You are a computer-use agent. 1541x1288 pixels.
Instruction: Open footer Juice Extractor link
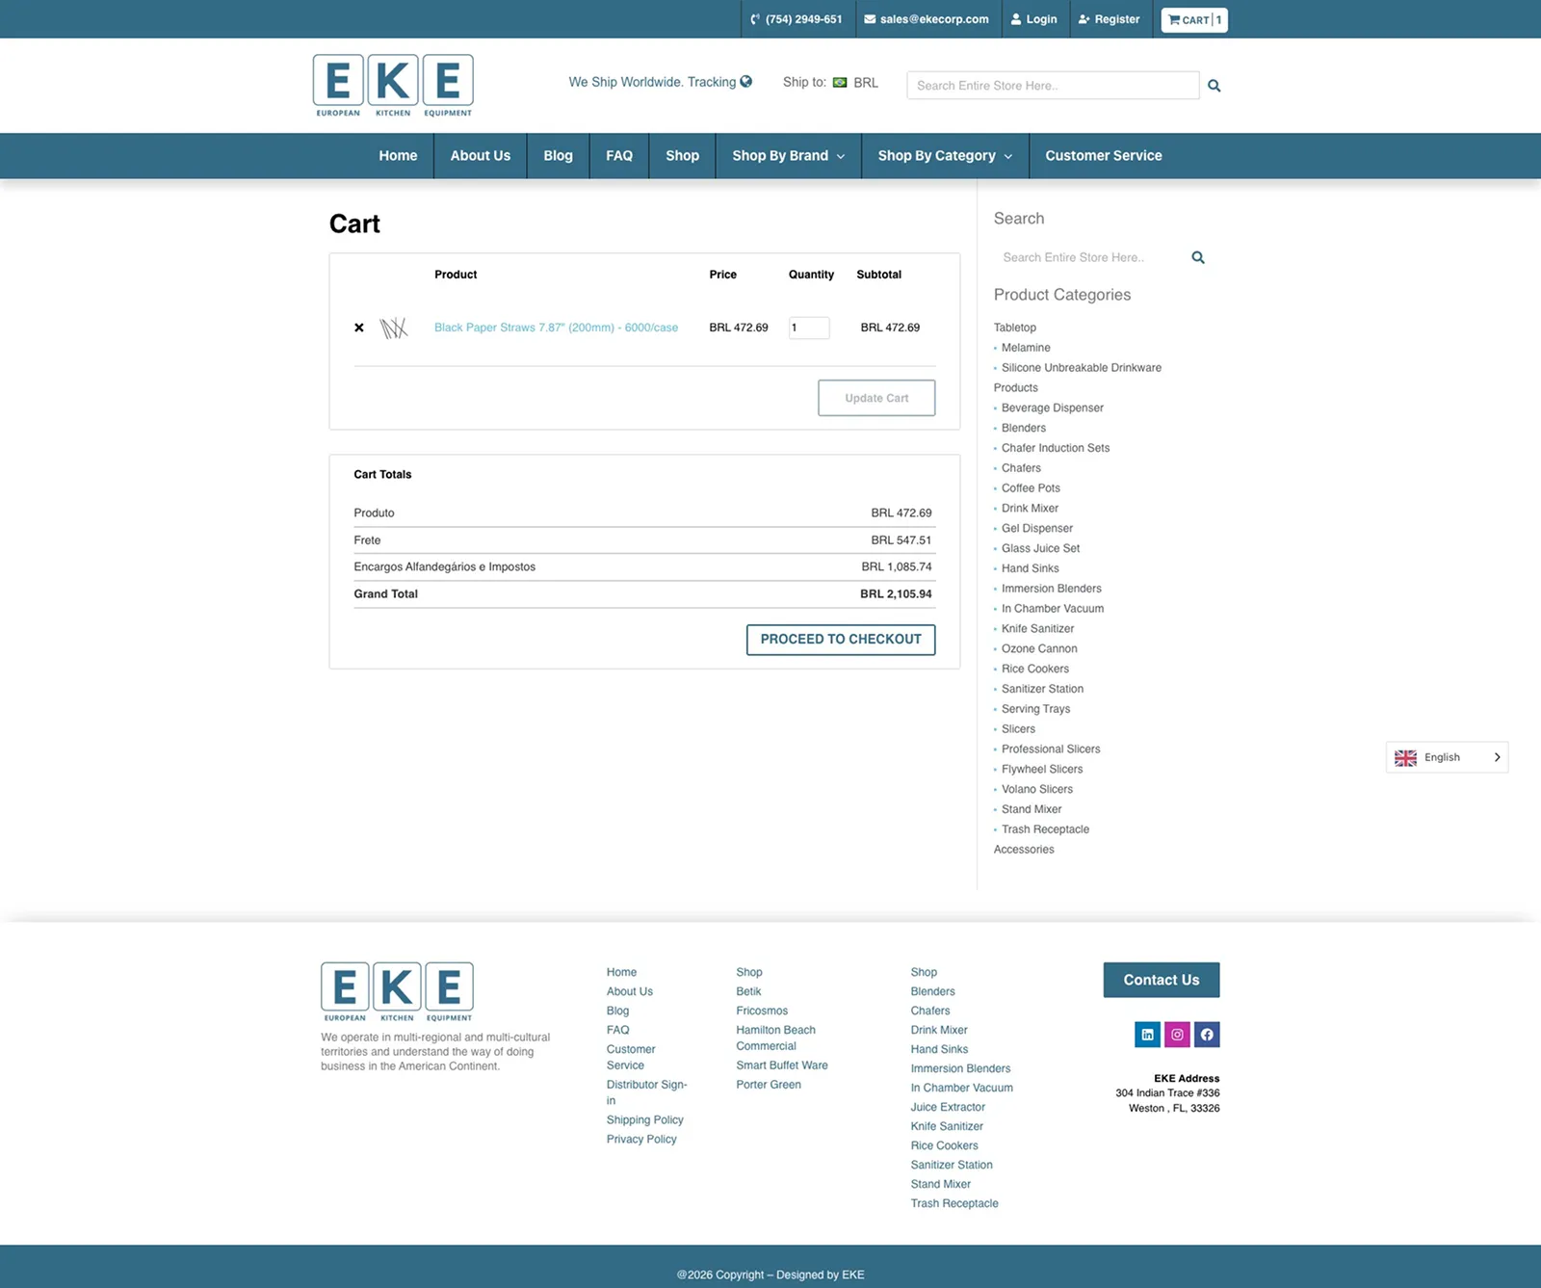(948, 1107)
